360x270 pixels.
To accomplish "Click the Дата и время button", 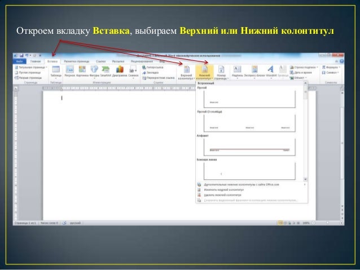I will (x=301, y=73).
